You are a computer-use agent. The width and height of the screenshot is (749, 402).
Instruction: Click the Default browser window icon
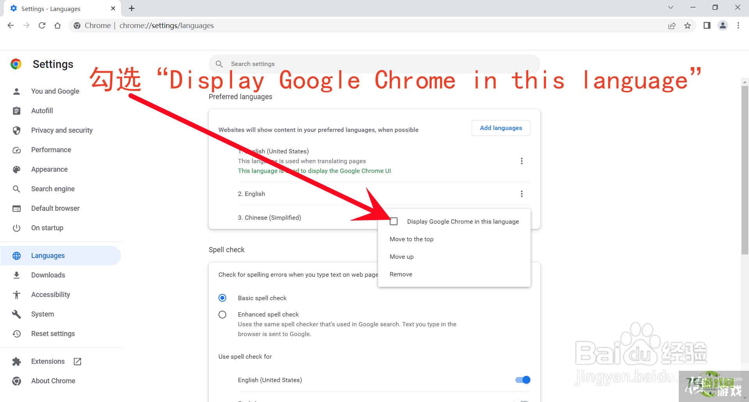pyautogui.click(x=16, y=208)
